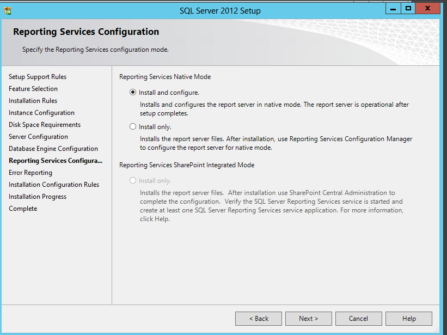
Task: Minimize the SQL Server 2012 Setup window
Action: (x=393, y=9)
